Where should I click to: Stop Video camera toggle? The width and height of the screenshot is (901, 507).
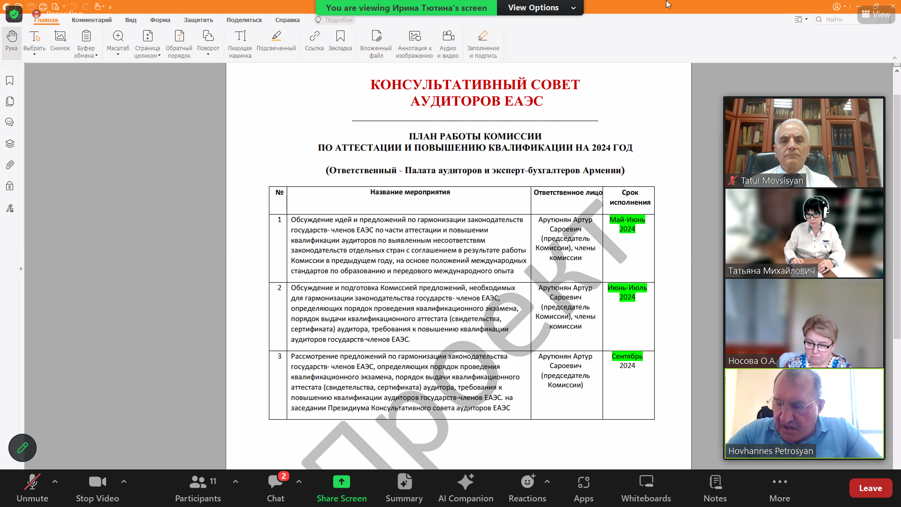point(97,488)
